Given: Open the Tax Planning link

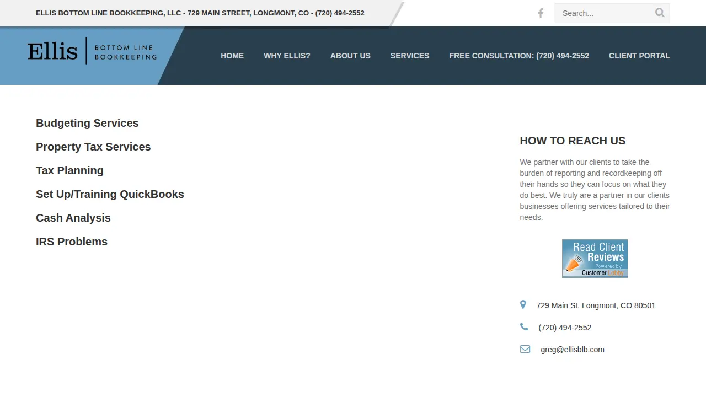Looking at the screenshot, I should [x=69, y=170].
